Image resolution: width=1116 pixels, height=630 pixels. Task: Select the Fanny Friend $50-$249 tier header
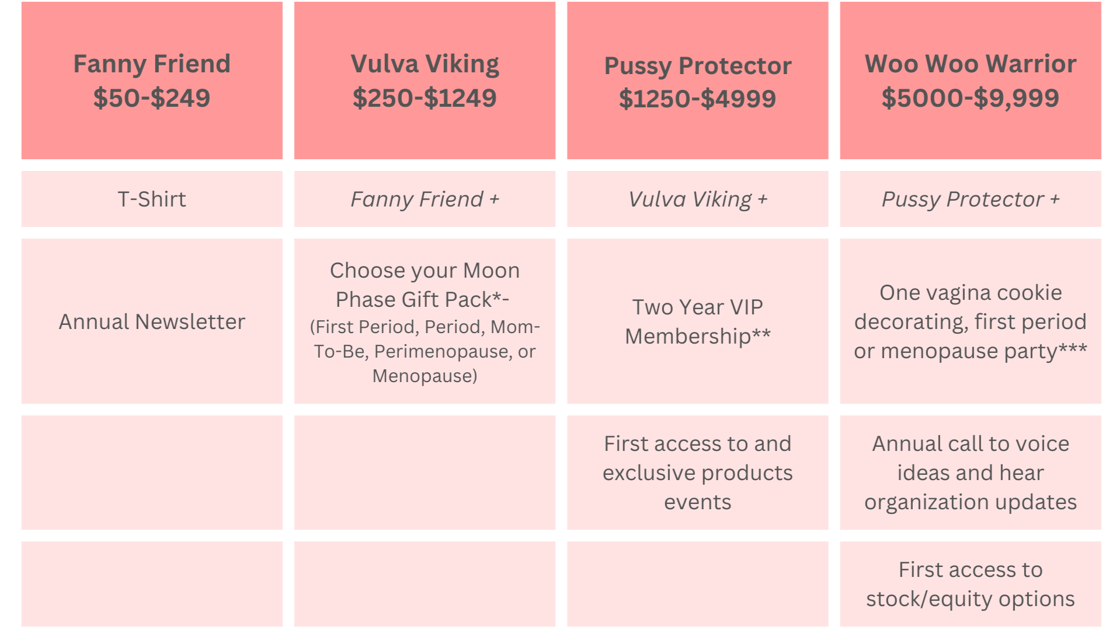point(152,80)
